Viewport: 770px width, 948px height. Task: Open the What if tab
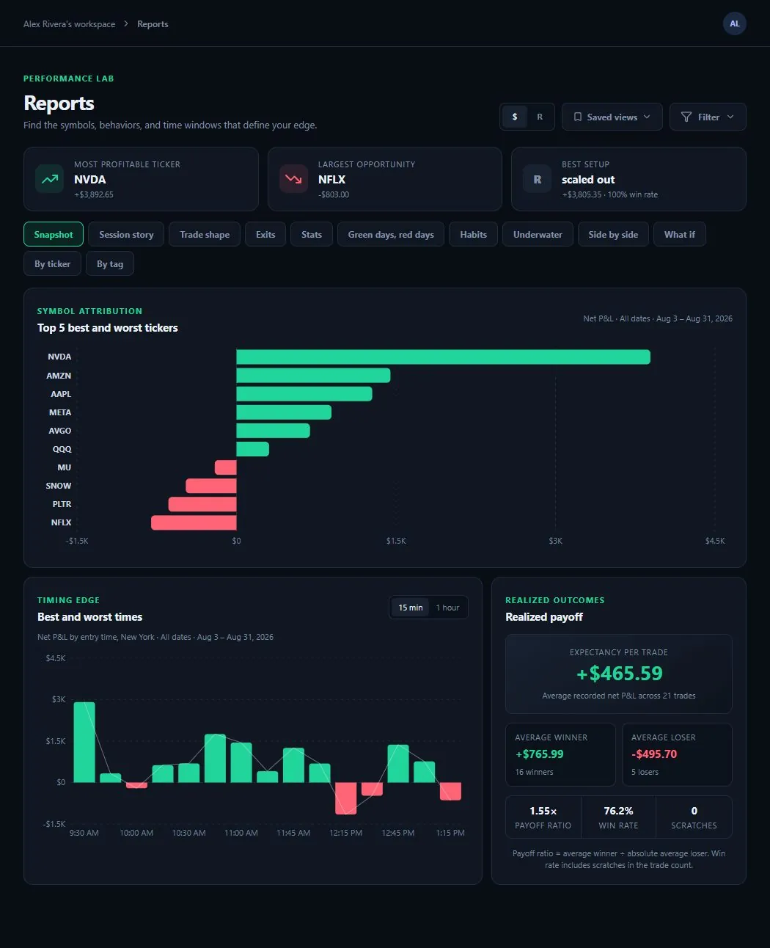[680, 235]
